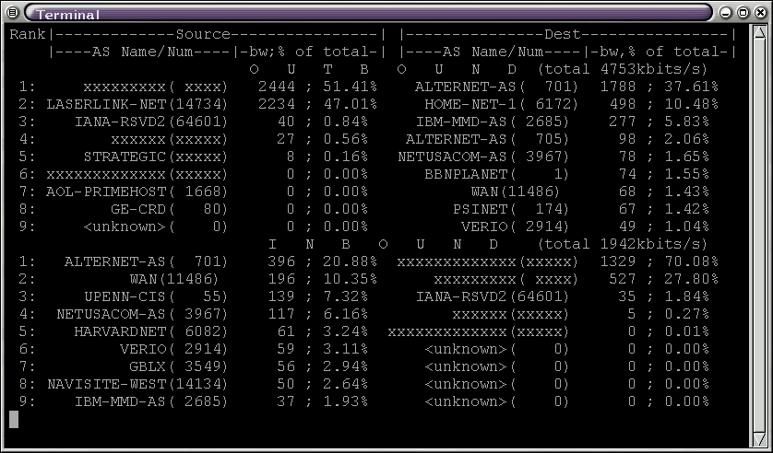Screen dimensions: 773x453
Task: Click the Rank column header
Action: (28, 34)
